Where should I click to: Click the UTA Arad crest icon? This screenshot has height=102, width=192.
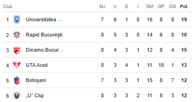click(x=17, y=65)
